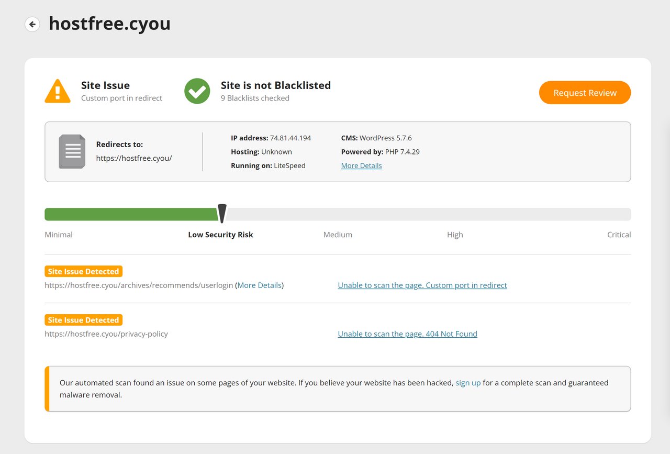Click the back arrow next to hostfree.cyou
The width and height of the screenshot is (670, 454).
[32, 24]
